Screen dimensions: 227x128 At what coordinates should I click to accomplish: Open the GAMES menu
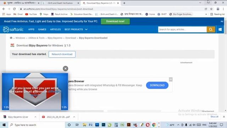(42, 30)
